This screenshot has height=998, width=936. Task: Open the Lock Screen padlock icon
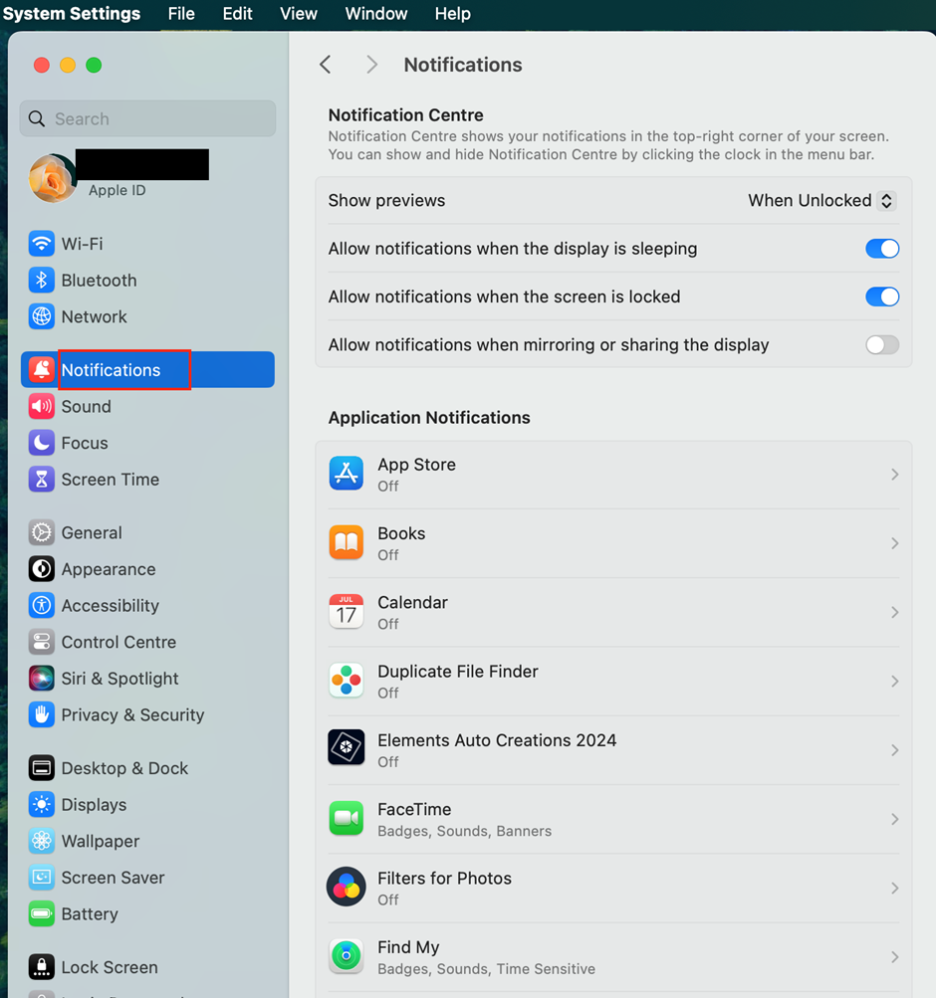(42, 967)
